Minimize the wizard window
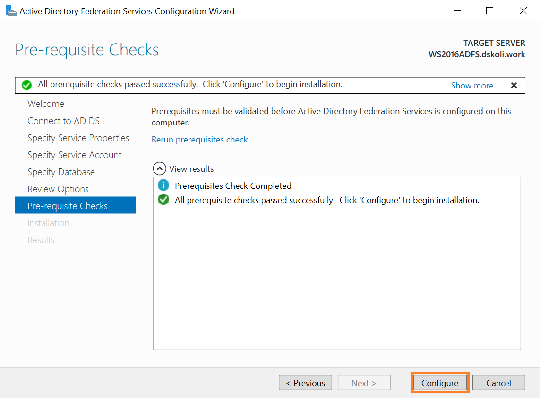Image resolution: width=540 pixels, height=398 pixels. click(457, 11)
